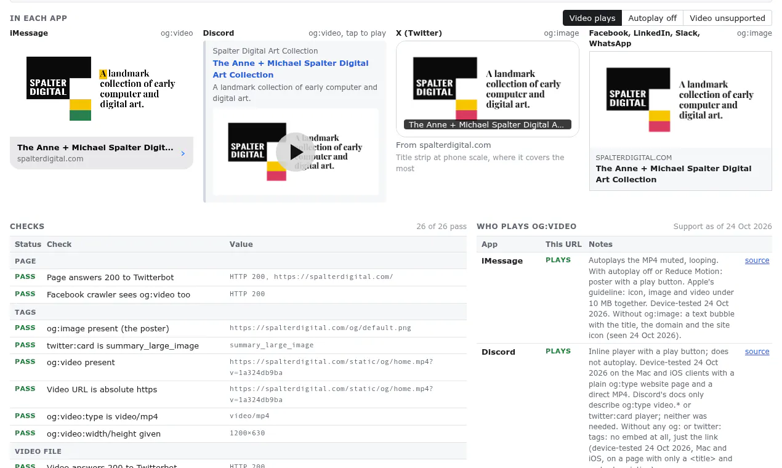Click "Facebook crawler sees og:video too" check

tap(118, 295)
